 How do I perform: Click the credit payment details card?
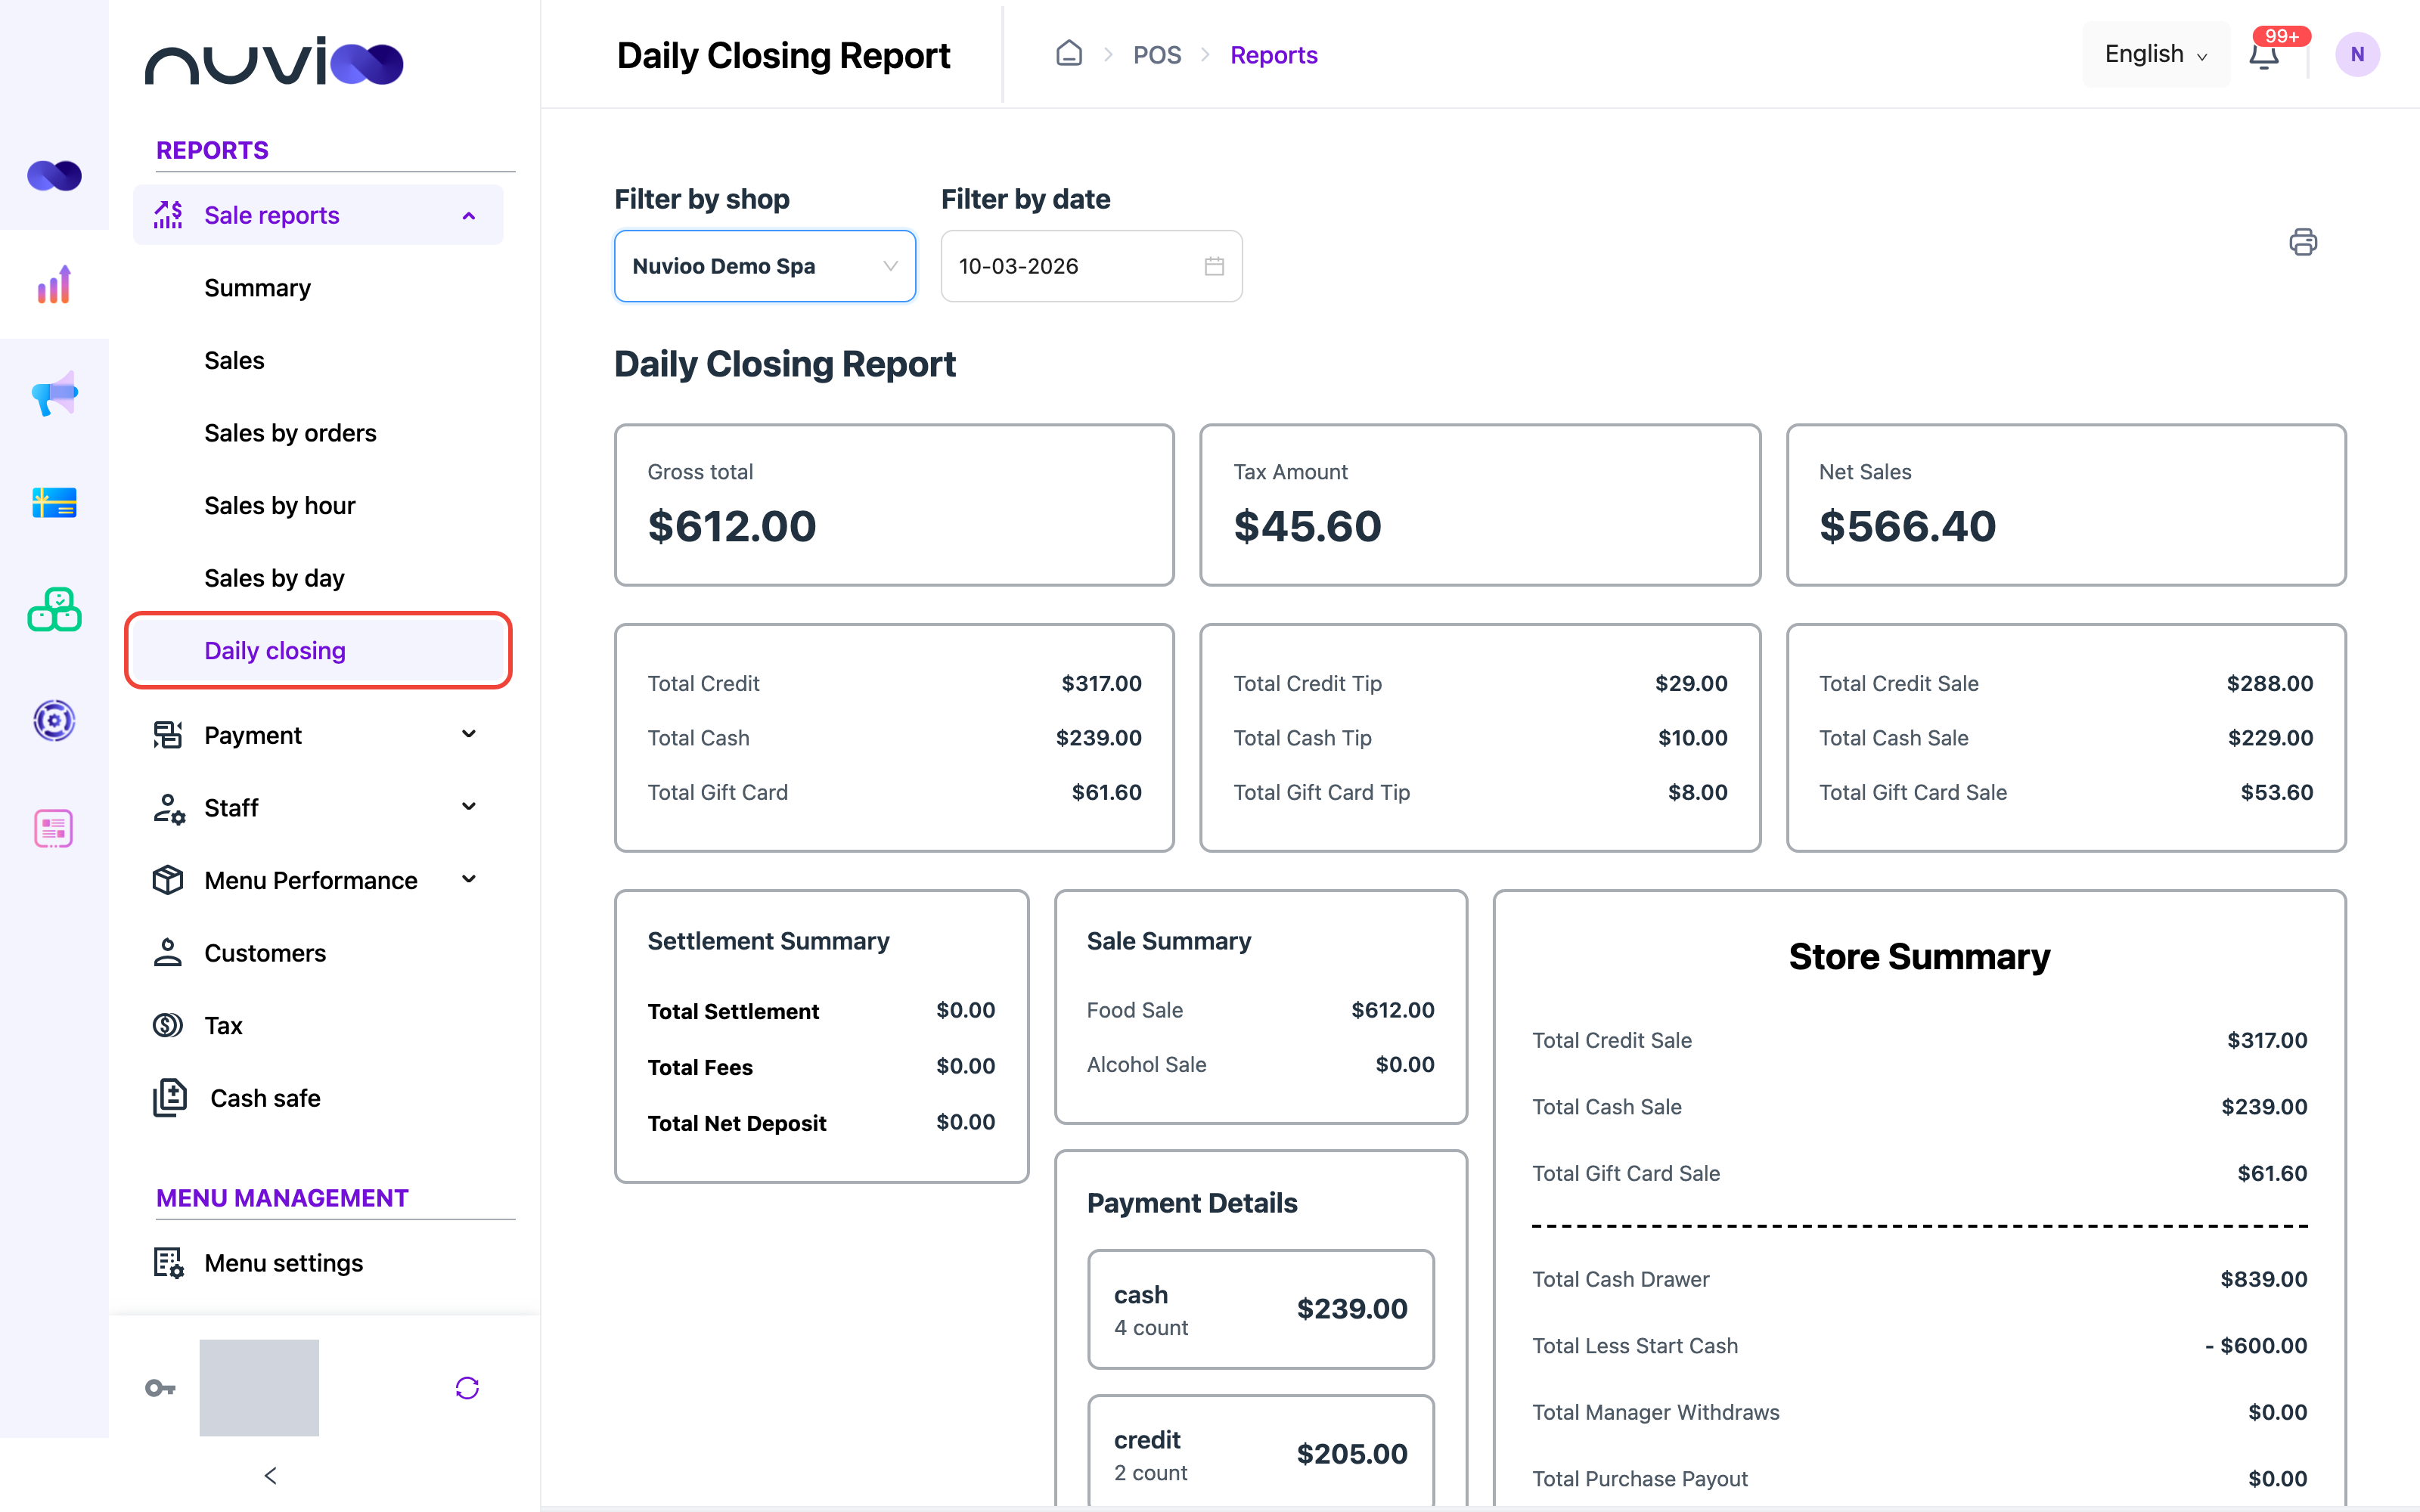point(1260,1452)
